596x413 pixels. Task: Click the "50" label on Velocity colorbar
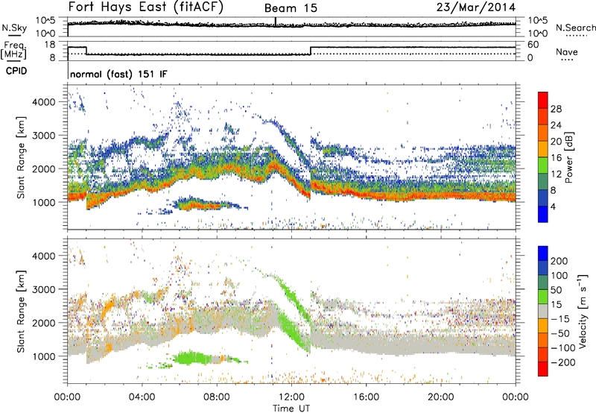556,290
